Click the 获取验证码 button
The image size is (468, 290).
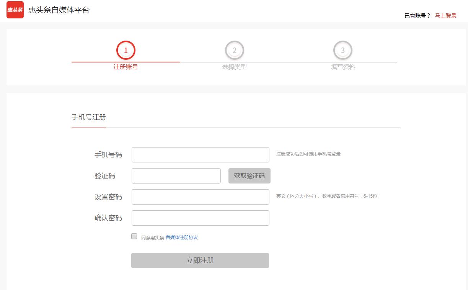(x=249, y=175)
